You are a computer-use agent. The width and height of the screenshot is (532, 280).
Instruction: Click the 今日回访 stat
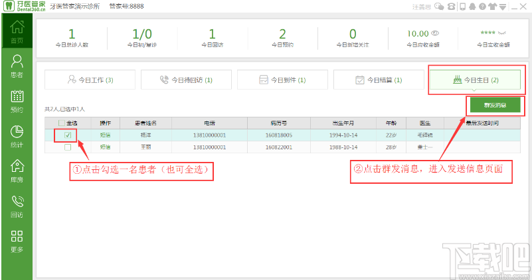click(213, 38)
